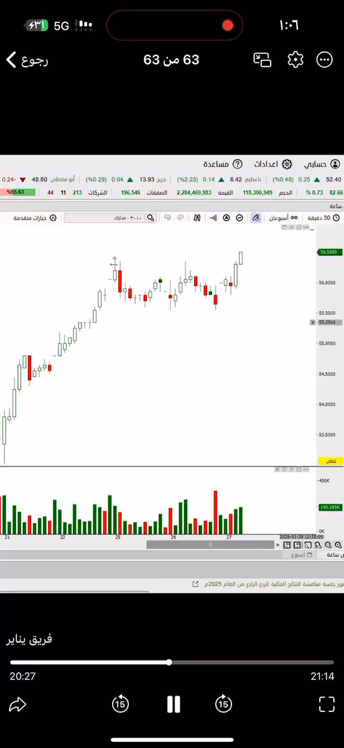Pause the video playback
344x748 pixels.
tap(174, 704)
